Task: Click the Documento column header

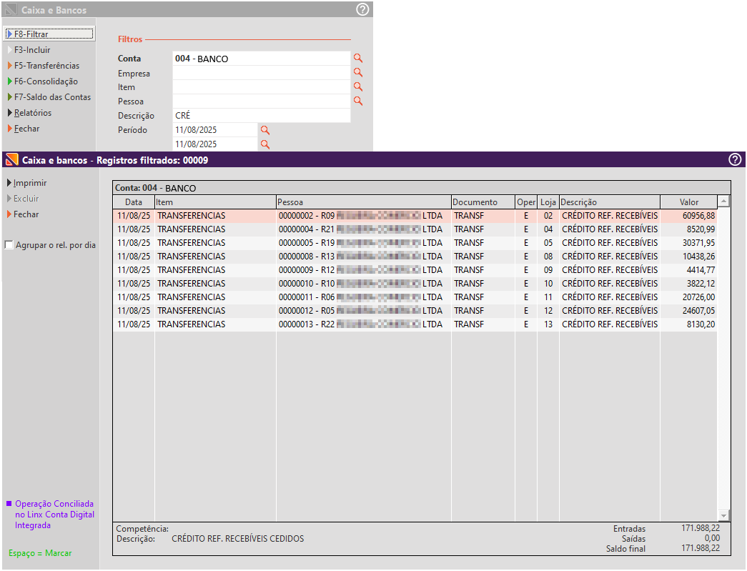Action: point(483,202)
